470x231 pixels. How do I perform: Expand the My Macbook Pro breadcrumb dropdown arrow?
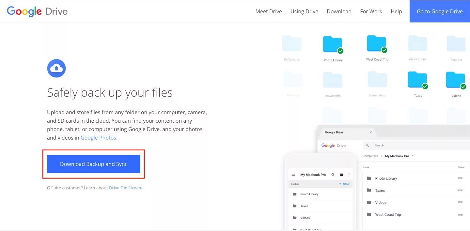coord(413,156)
